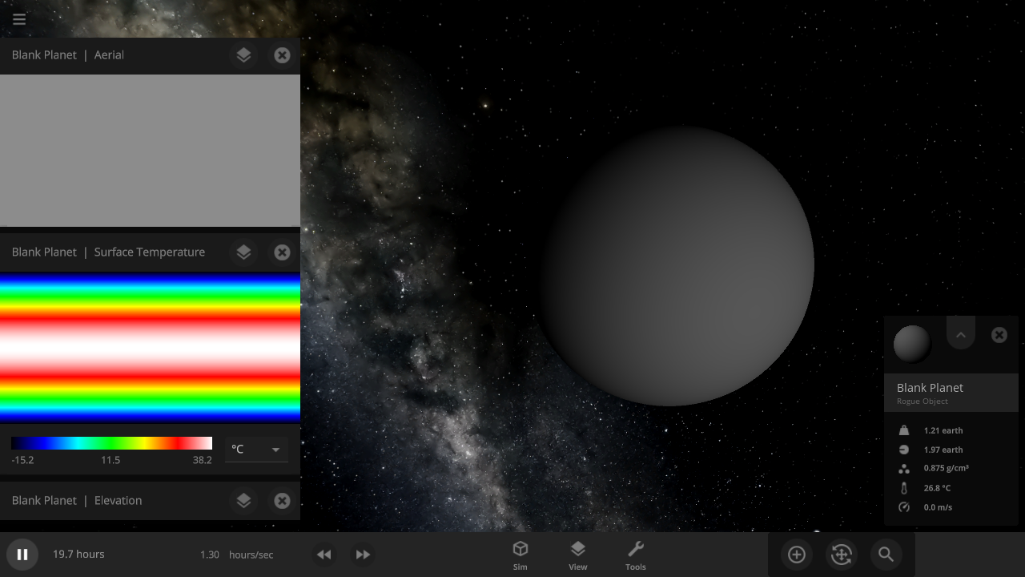Pause the simulation

[x=22, y=555]
